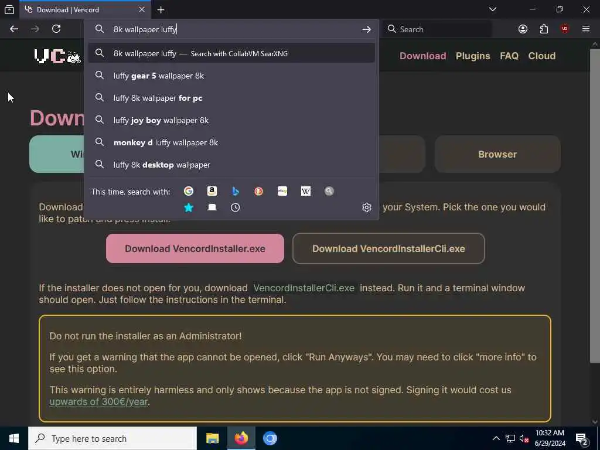Click the Firefox taskbar icon
Viewport: 600px width, 450px height.
click(x=241, y=438)
